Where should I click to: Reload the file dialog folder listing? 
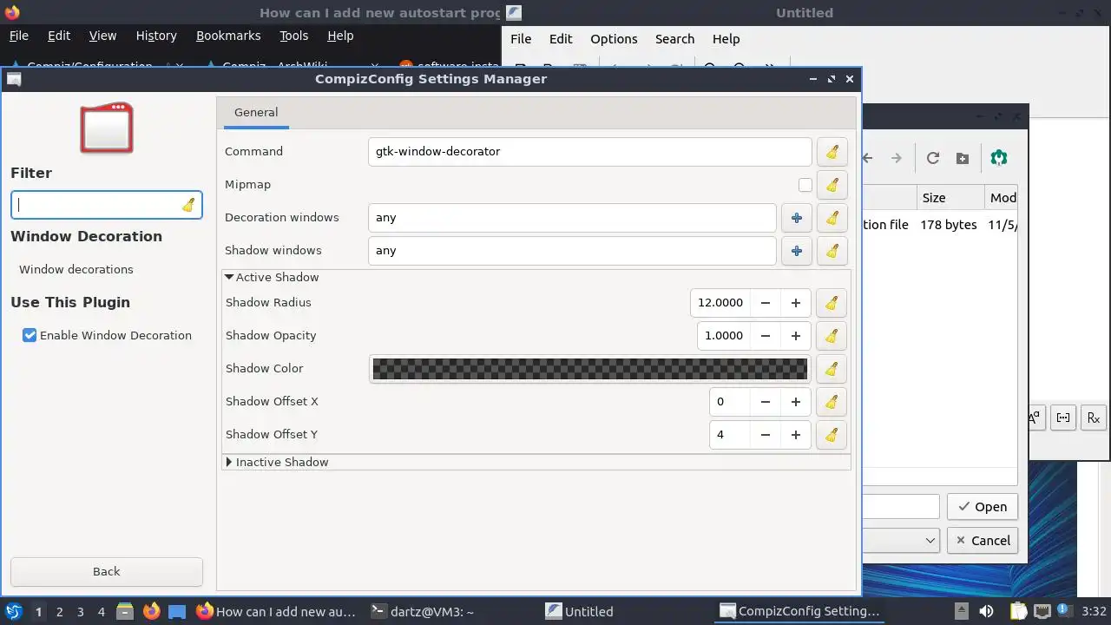pyautogui.click(x=933, y=158)
